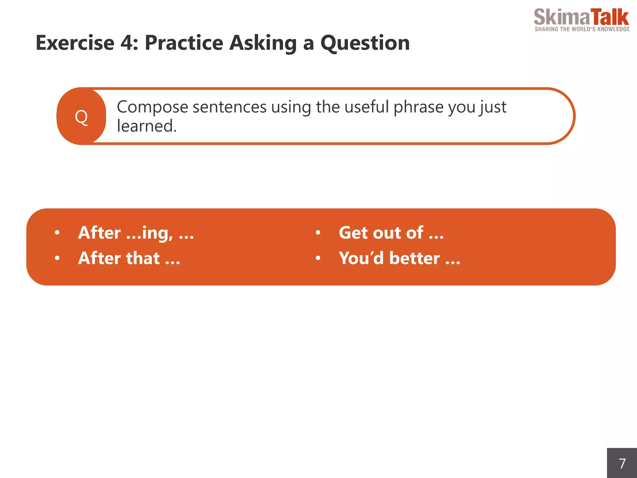Image resolution: width=637 pixels, height=478 pixels.
Task: Select the 'After that ...' phrase
Action: click(x=129, y=258)
